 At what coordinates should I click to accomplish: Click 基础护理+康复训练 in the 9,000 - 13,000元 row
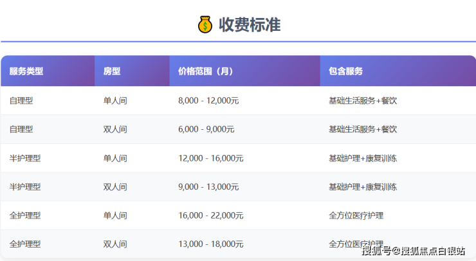click(x=363, y=187)
